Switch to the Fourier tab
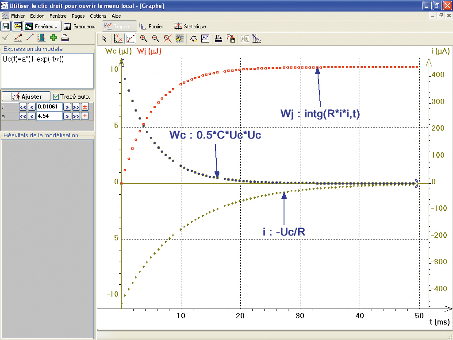Screen dimensions: 453x340 [151, 26]
